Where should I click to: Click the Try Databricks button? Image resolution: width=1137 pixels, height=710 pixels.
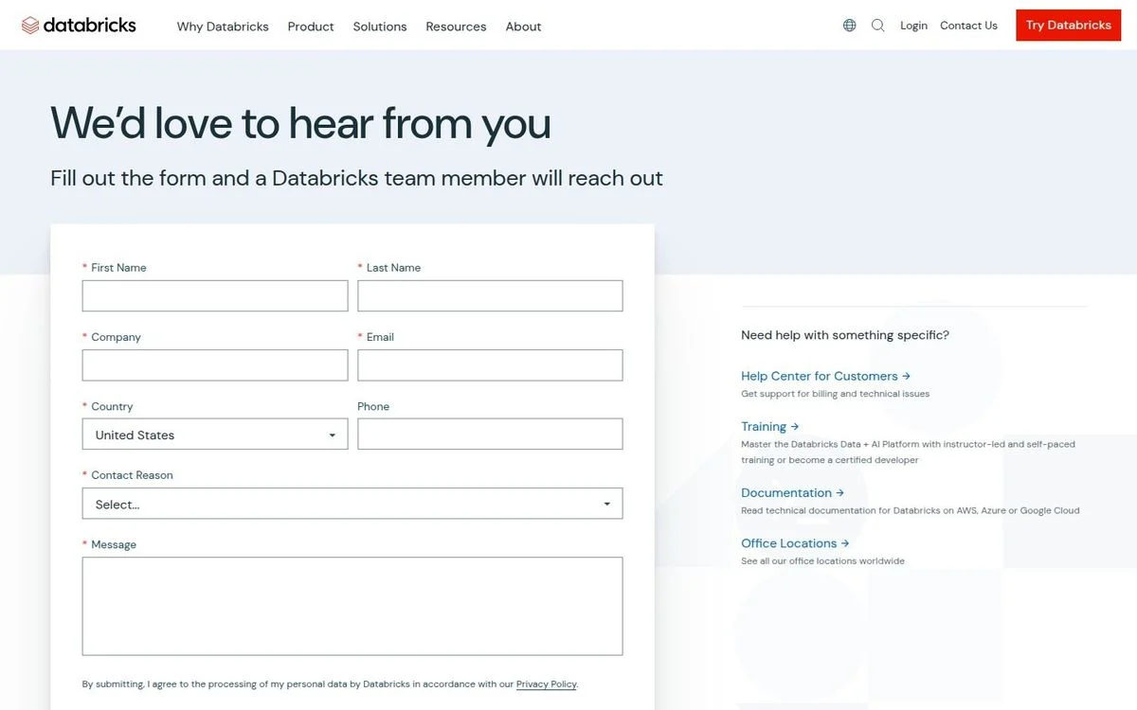(1069, 26)
